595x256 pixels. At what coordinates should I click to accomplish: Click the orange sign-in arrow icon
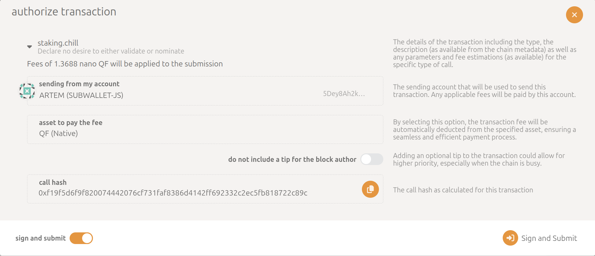pos(510,238)
